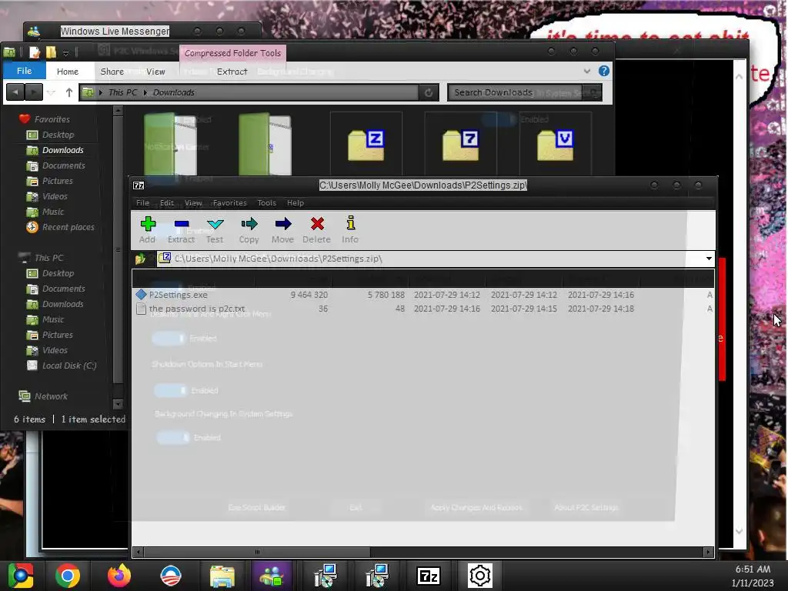The image size is (788, 591).
Task: Open Explorer Help question mark icon
Action: (604, 71)
